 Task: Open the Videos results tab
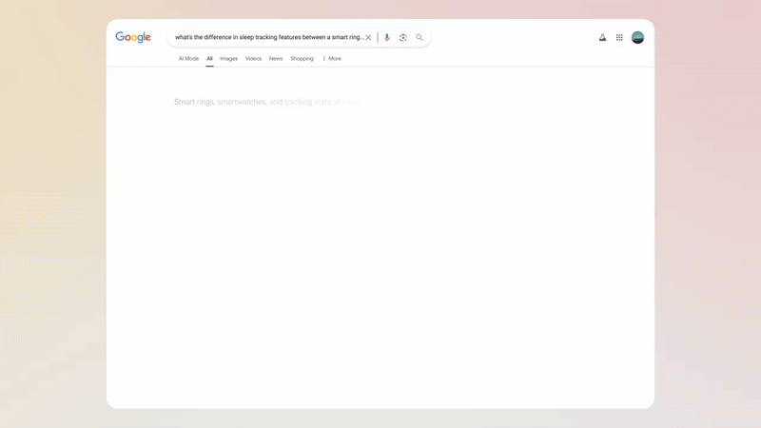253,59
